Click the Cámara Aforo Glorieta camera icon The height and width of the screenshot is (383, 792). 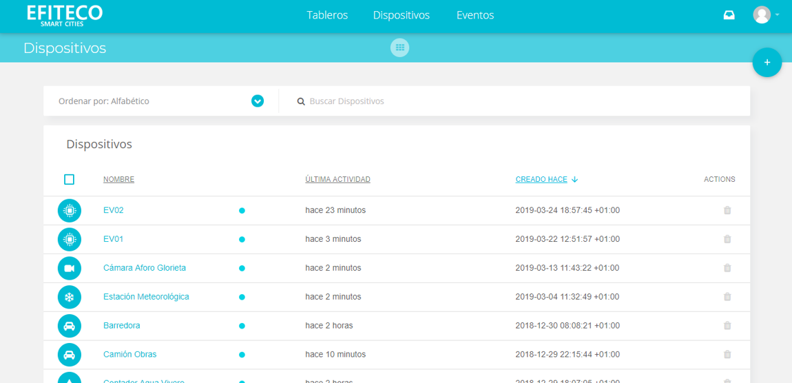[x=69, y=268]
